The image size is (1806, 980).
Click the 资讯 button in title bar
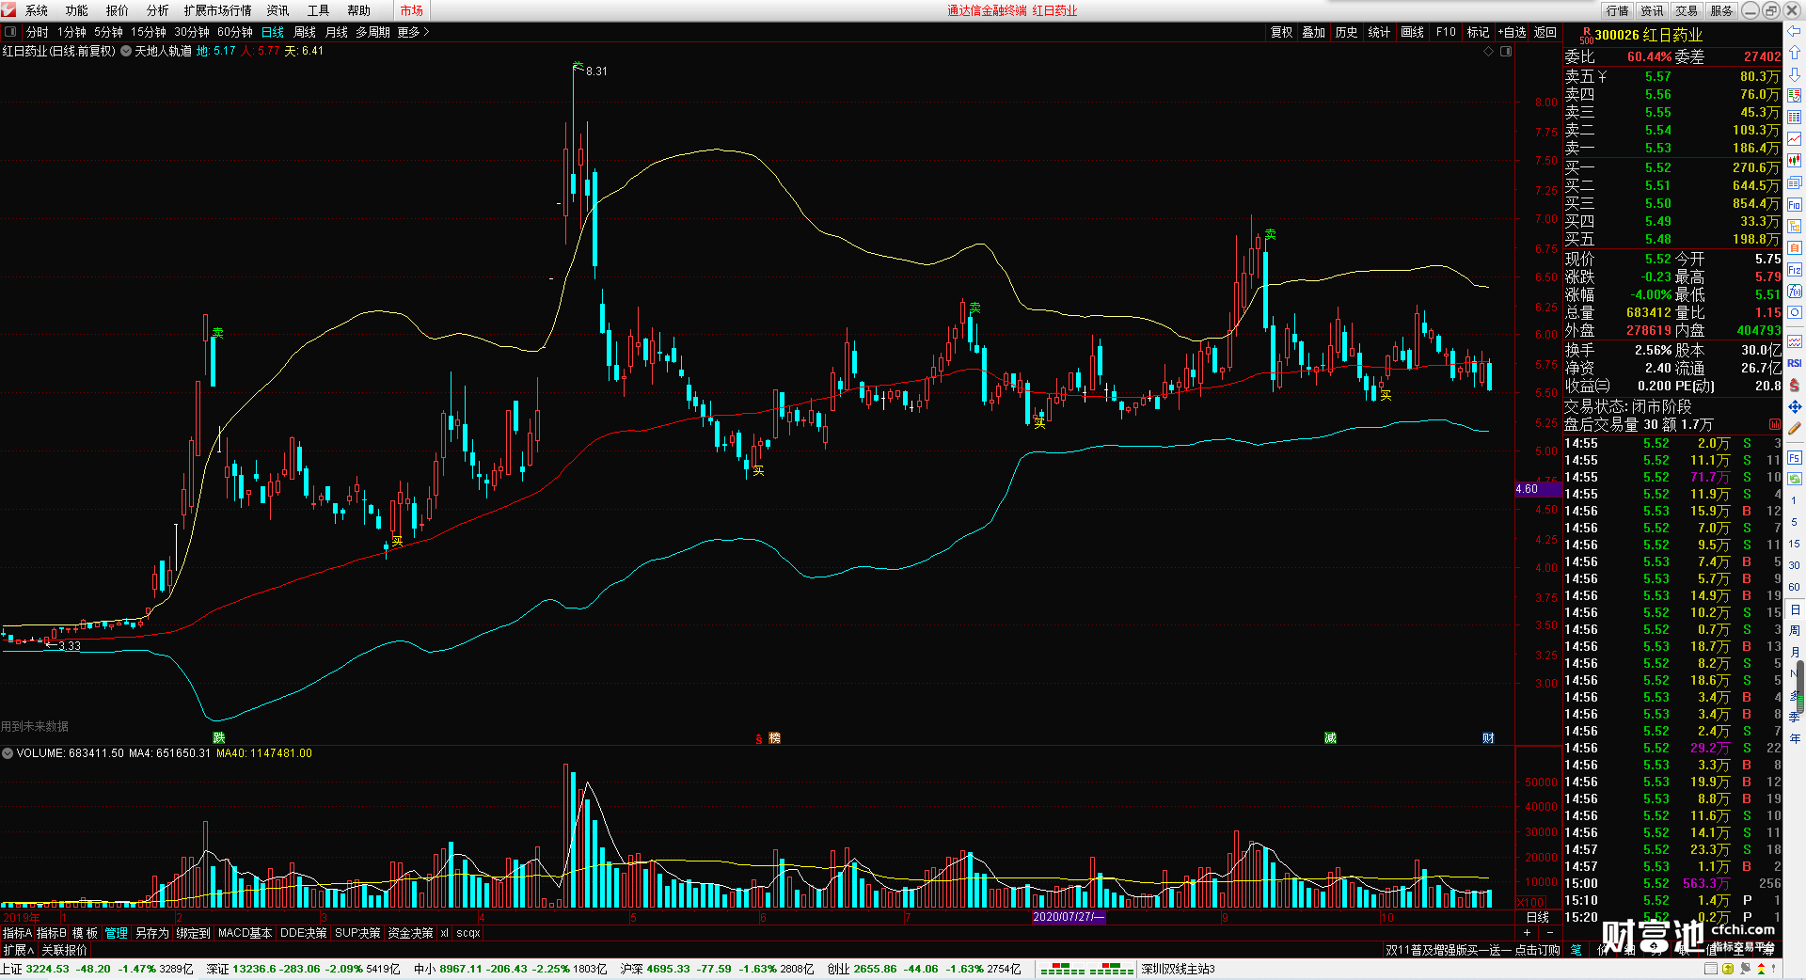[1652, 10]
